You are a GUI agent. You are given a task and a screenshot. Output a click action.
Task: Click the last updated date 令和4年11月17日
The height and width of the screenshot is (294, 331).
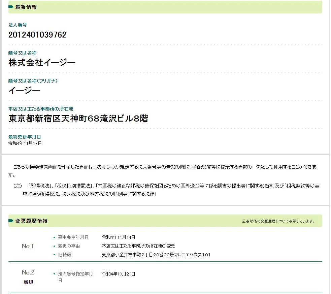coord(25,143)
